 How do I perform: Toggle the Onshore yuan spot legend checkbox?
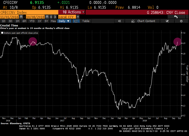pyautogui.click(x=2, y=33)
